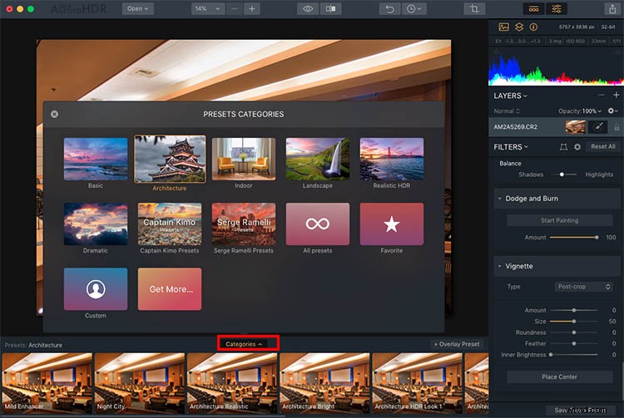
Task: Apply the Night City preset
Action: coord(139,383)
